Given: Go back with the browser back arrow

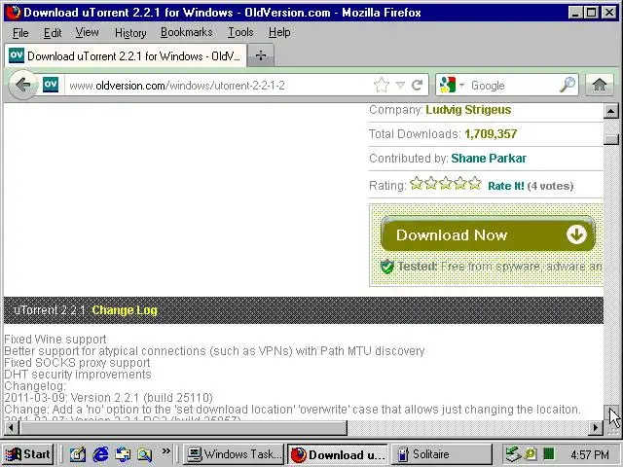Looking at the screenshot, I should (x=23, y=85).
